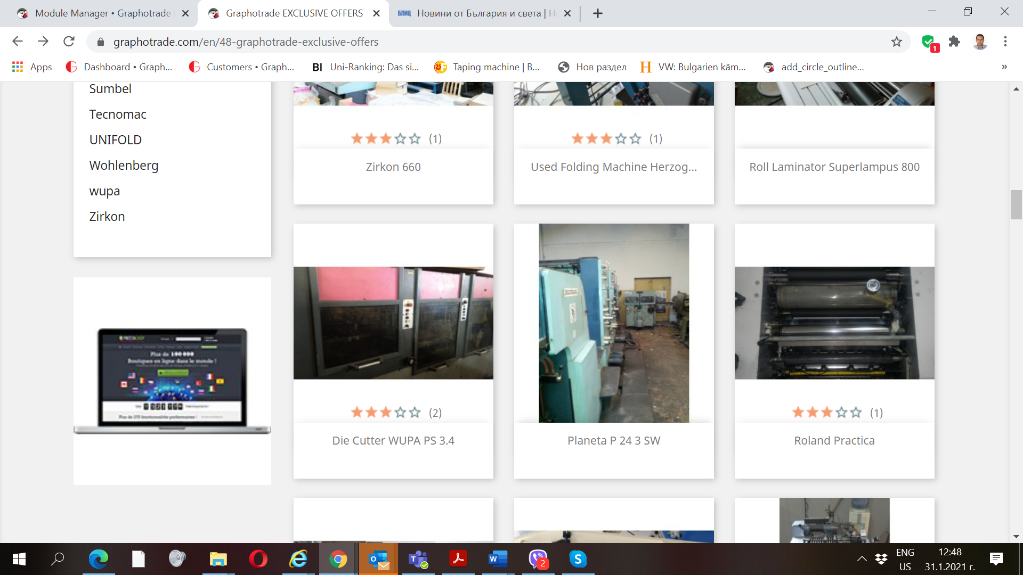Go forward to the next page
The image size is (1023, 575).
(43, 42)
